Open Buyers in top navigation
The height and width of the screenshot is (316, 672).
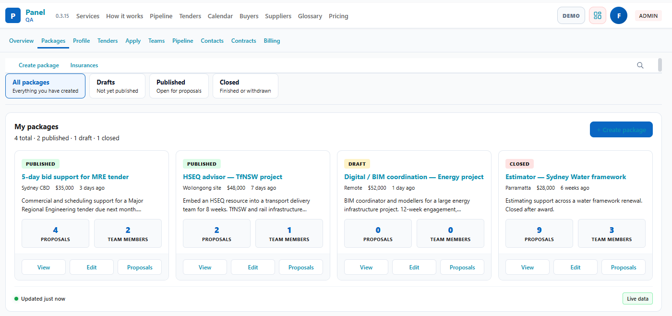coord(249,16)
